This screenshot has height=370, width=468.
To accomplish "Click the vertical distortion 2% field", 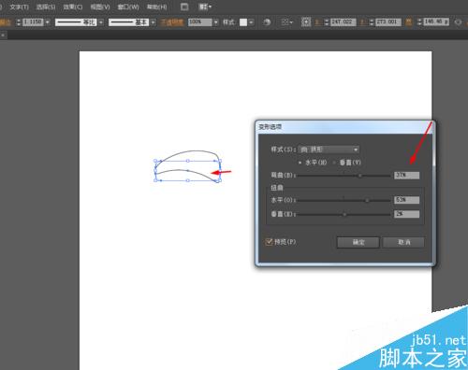I will [407, 214].
